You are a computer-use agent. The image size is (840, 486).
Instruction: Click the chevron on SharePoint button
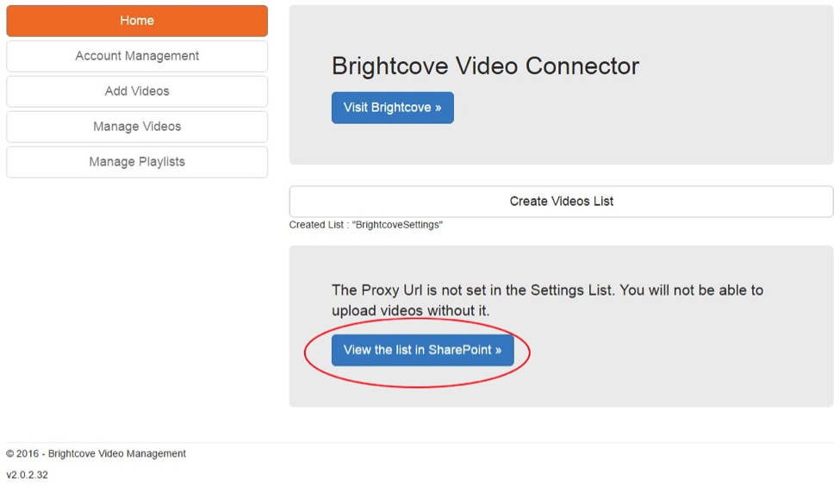pyautogui.click(x=498, y=350)
